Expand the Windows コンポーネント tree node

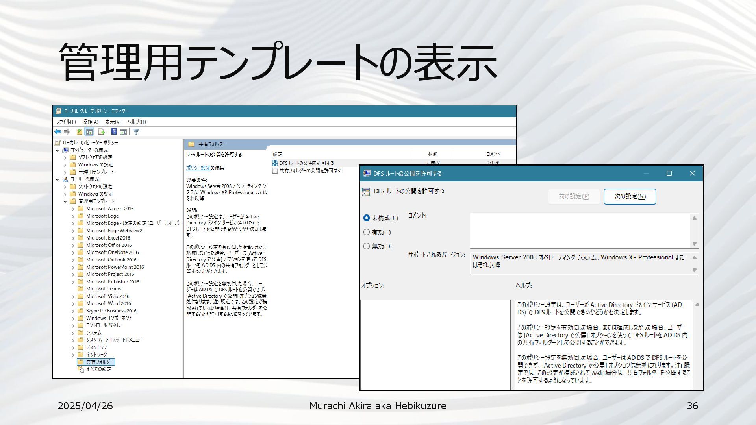[73, 318]
